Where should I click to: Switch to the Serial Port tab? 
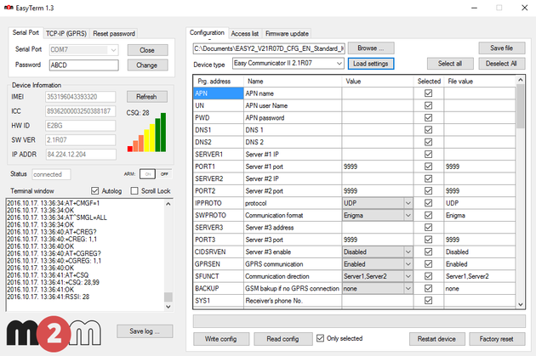tap(26, 33)
